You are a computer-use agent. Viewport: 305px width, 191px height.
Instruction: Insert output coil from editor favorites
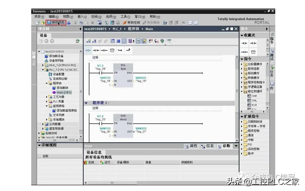(x=104, y=50)
